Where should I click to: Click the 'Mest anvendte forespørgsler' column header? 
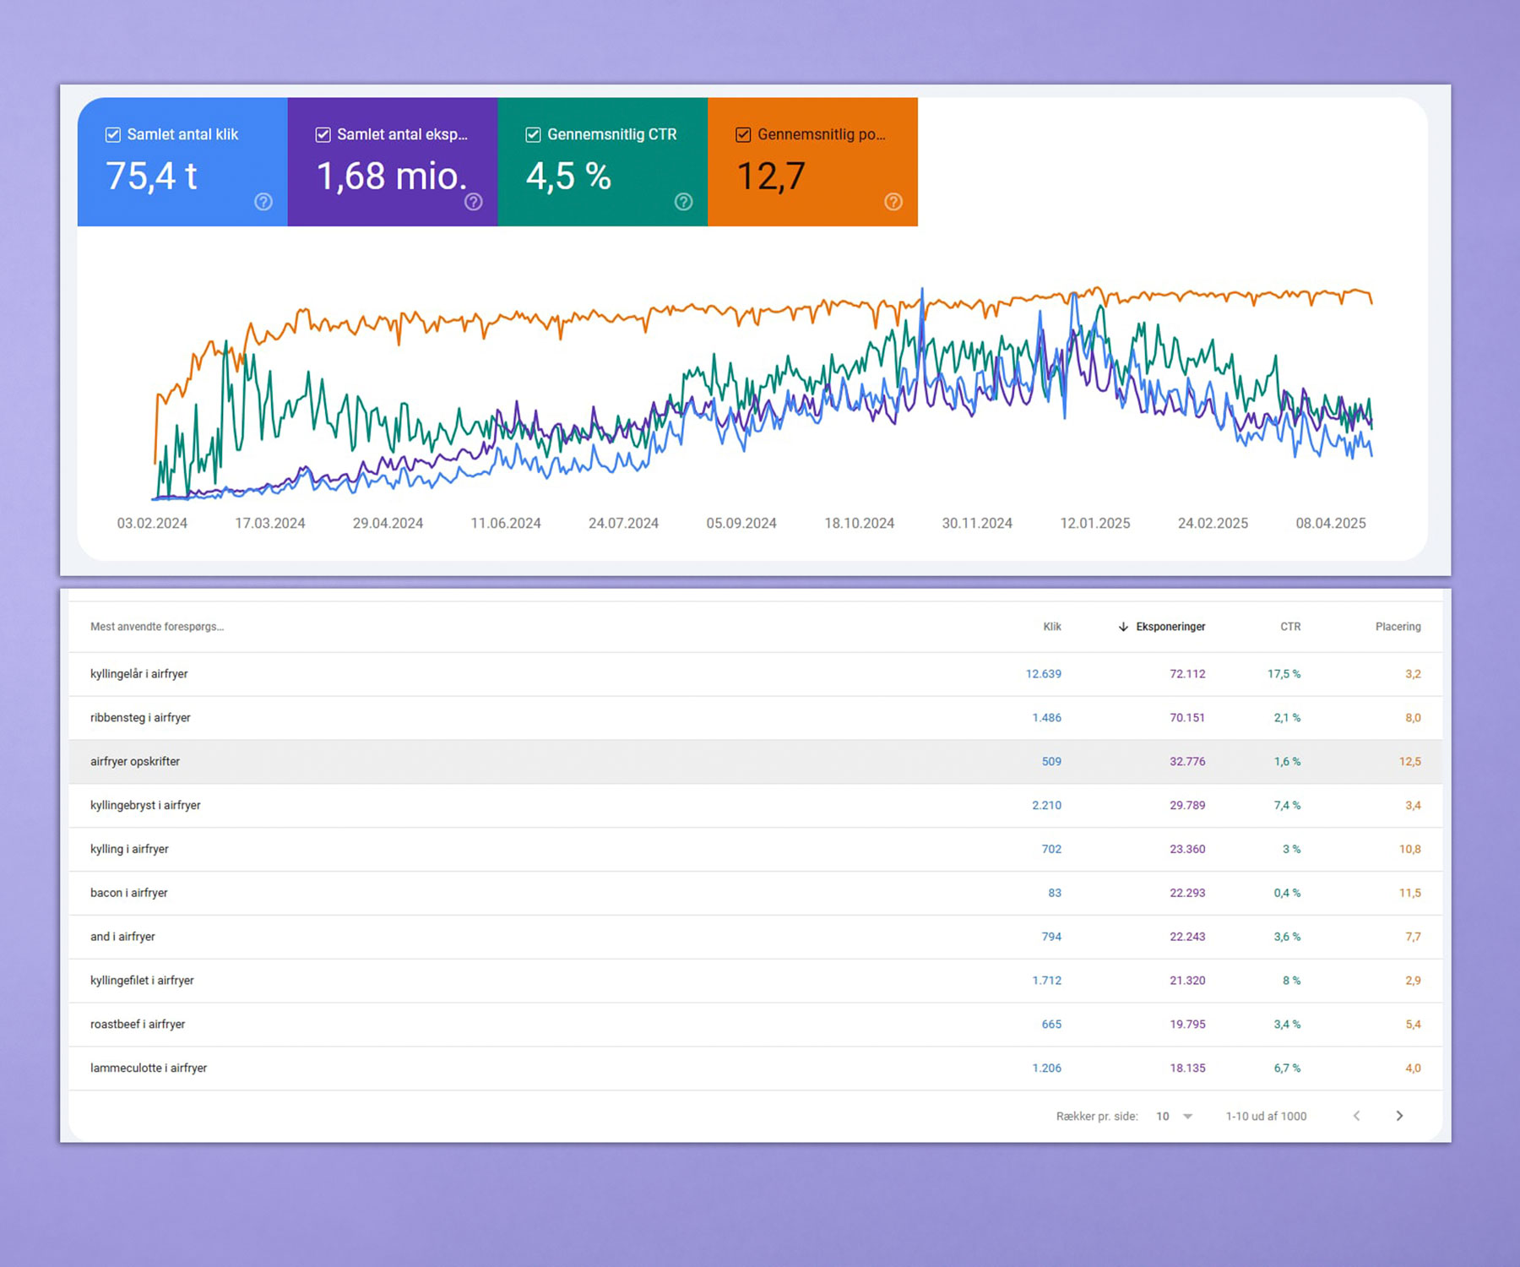click(x=157, y=627)
